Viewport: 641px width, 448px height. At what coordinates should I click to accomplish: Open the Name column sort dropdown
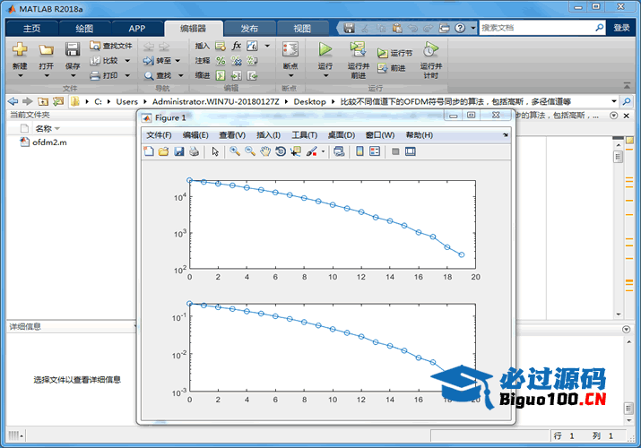click(x=57, y=129)
